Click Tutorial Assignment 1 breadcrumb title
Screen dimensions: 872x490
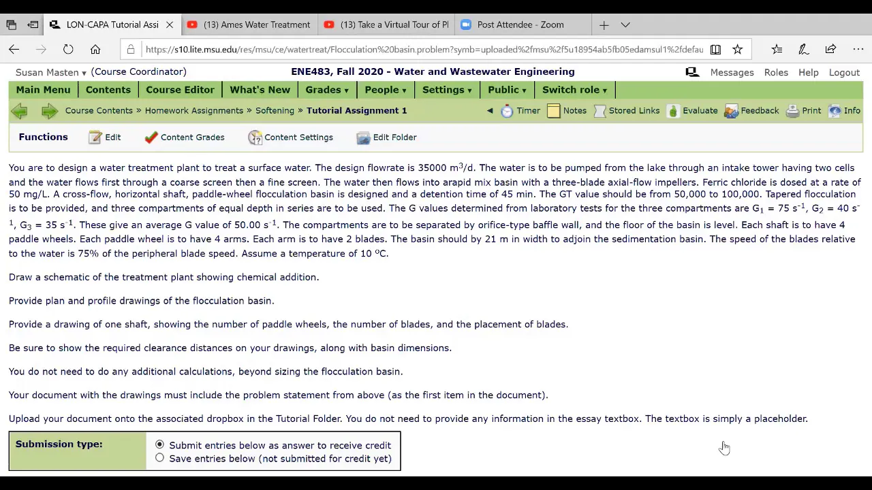(356, 110)
